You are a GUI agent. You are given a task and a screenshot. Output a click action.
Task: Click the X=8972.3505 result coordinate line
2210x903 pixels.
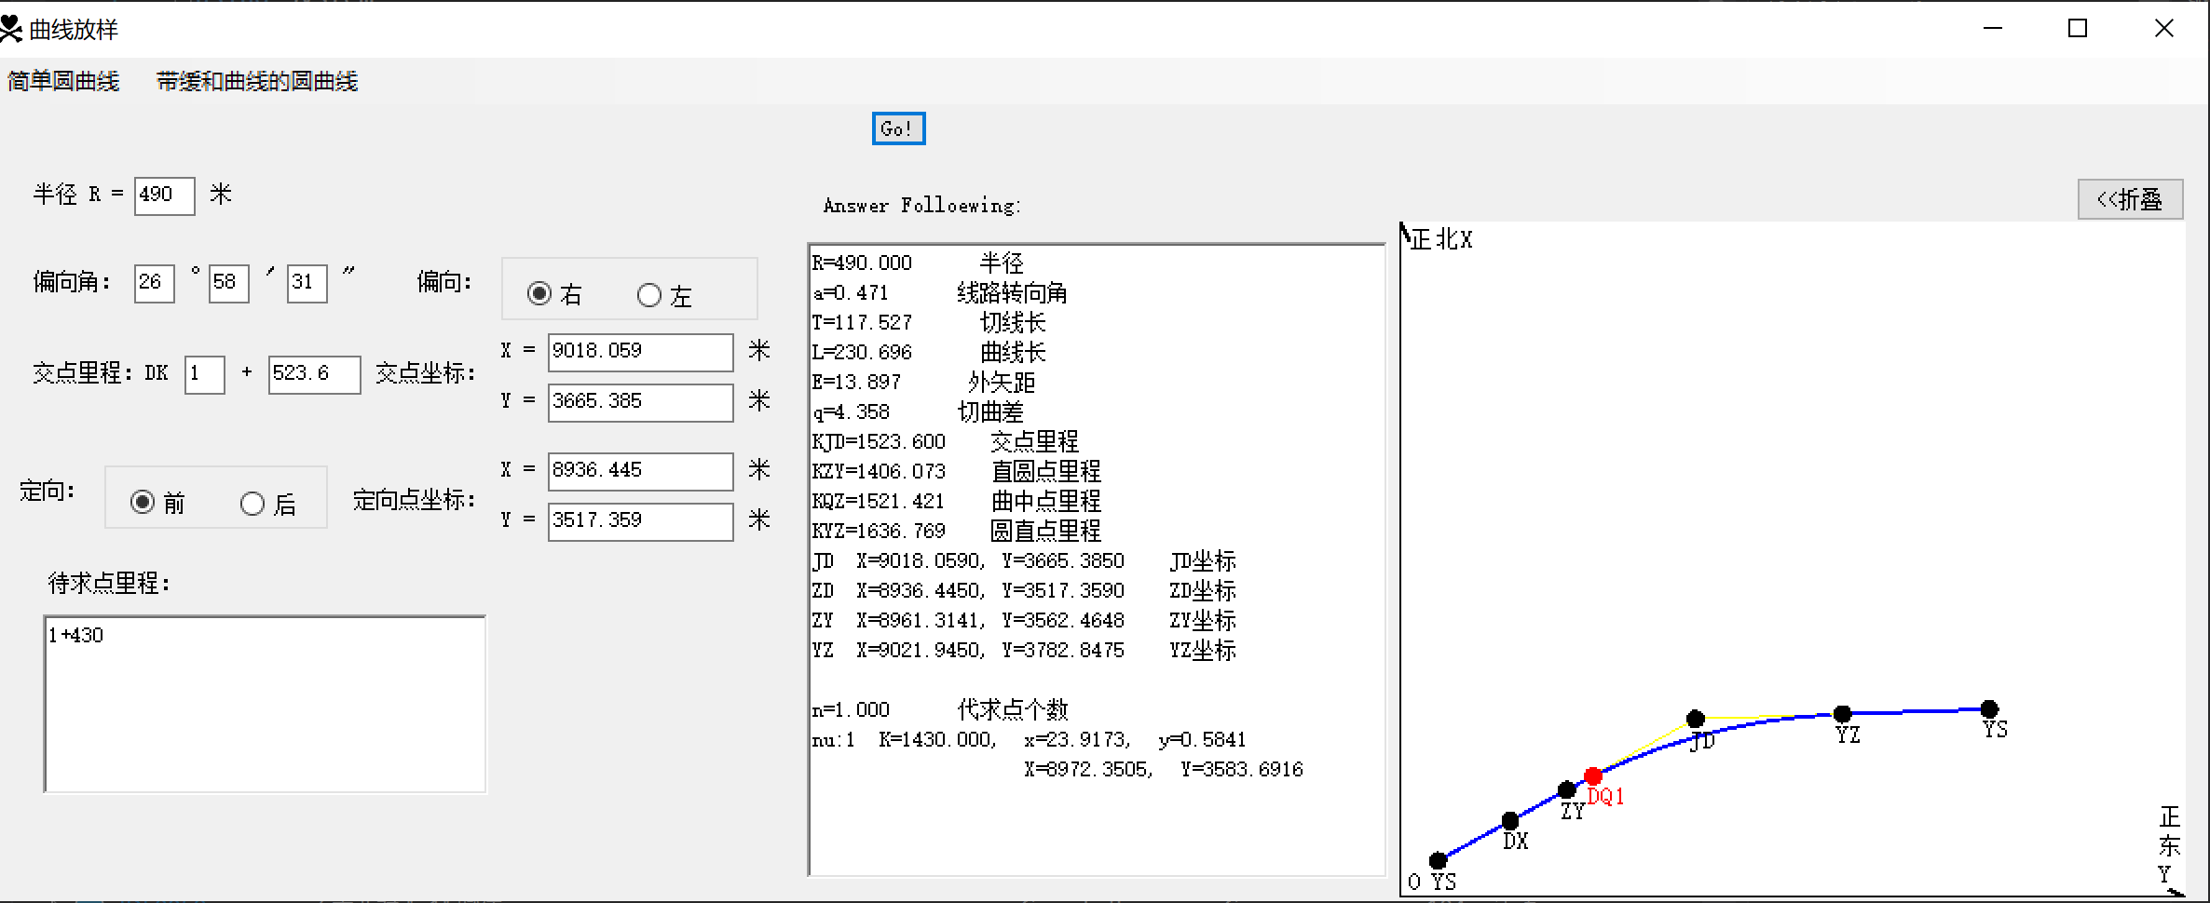tap(1164, 769)
